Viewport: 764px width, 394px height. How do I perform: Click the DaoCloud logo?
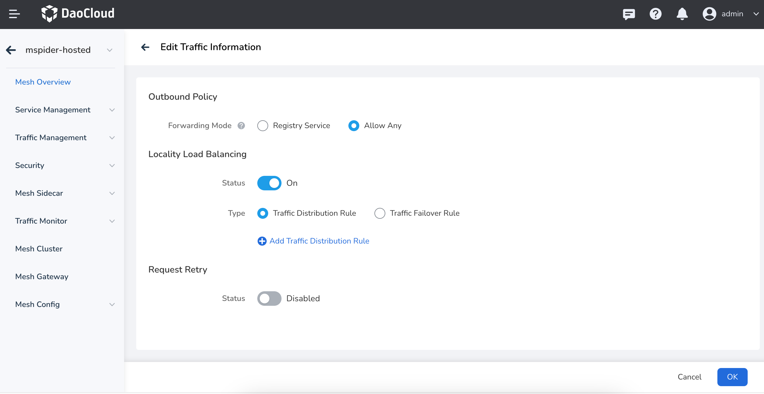coord(78,14)
